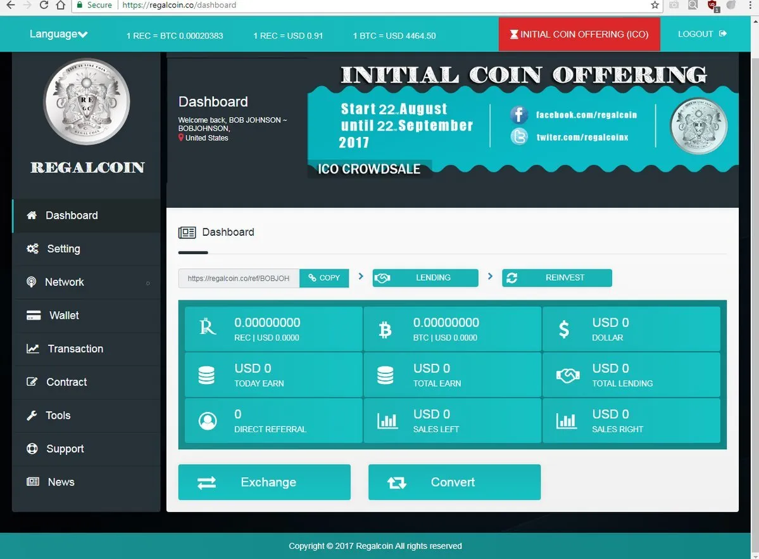Click the Facebook icon in the ICO banner
Viewport: 759px width, 559px height.
pos(518,115)
